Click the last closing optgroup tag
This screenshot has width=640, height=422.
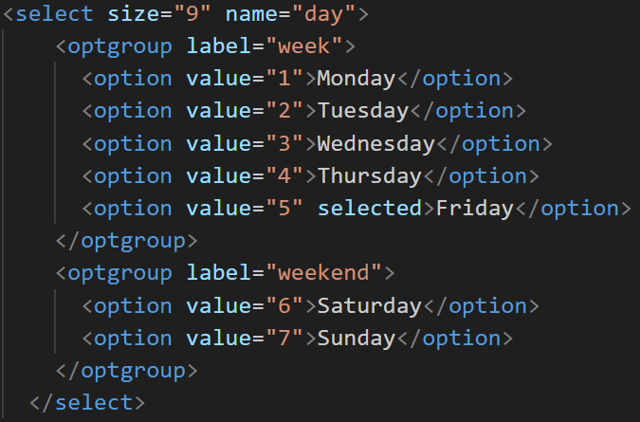click(x=126, y=371)
